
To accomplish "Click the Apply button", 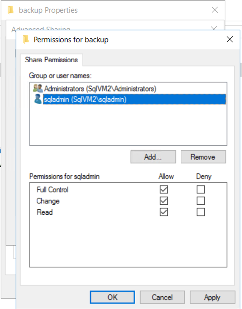I will click(212, 297).
